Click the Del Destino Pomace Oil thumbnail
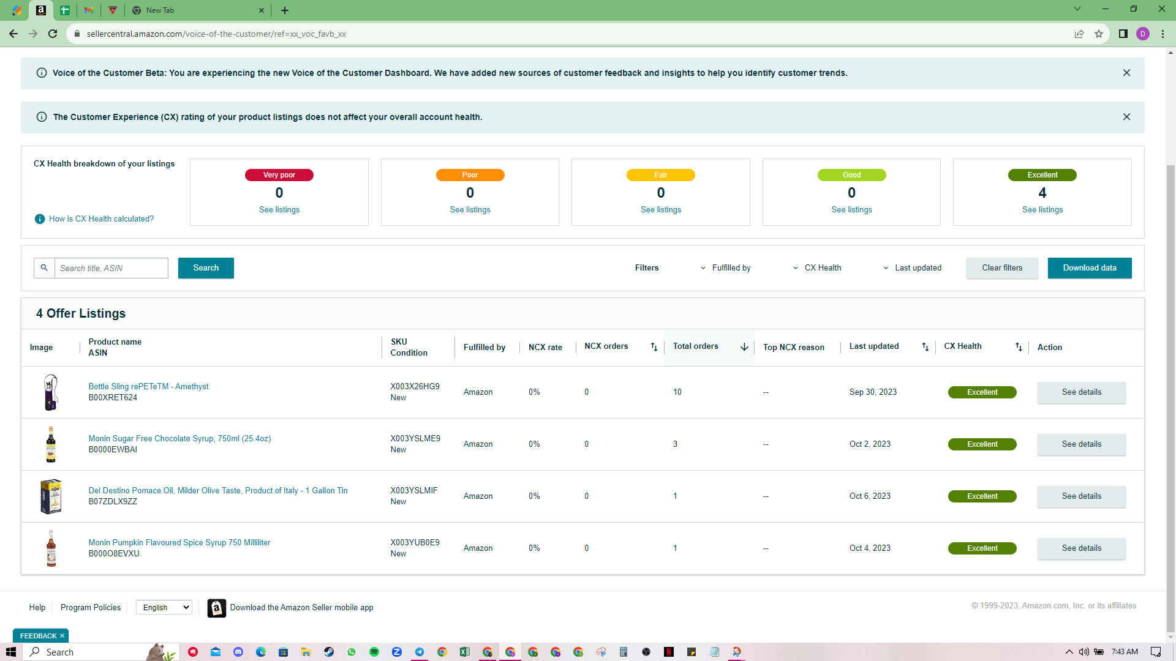 point(51,496)
